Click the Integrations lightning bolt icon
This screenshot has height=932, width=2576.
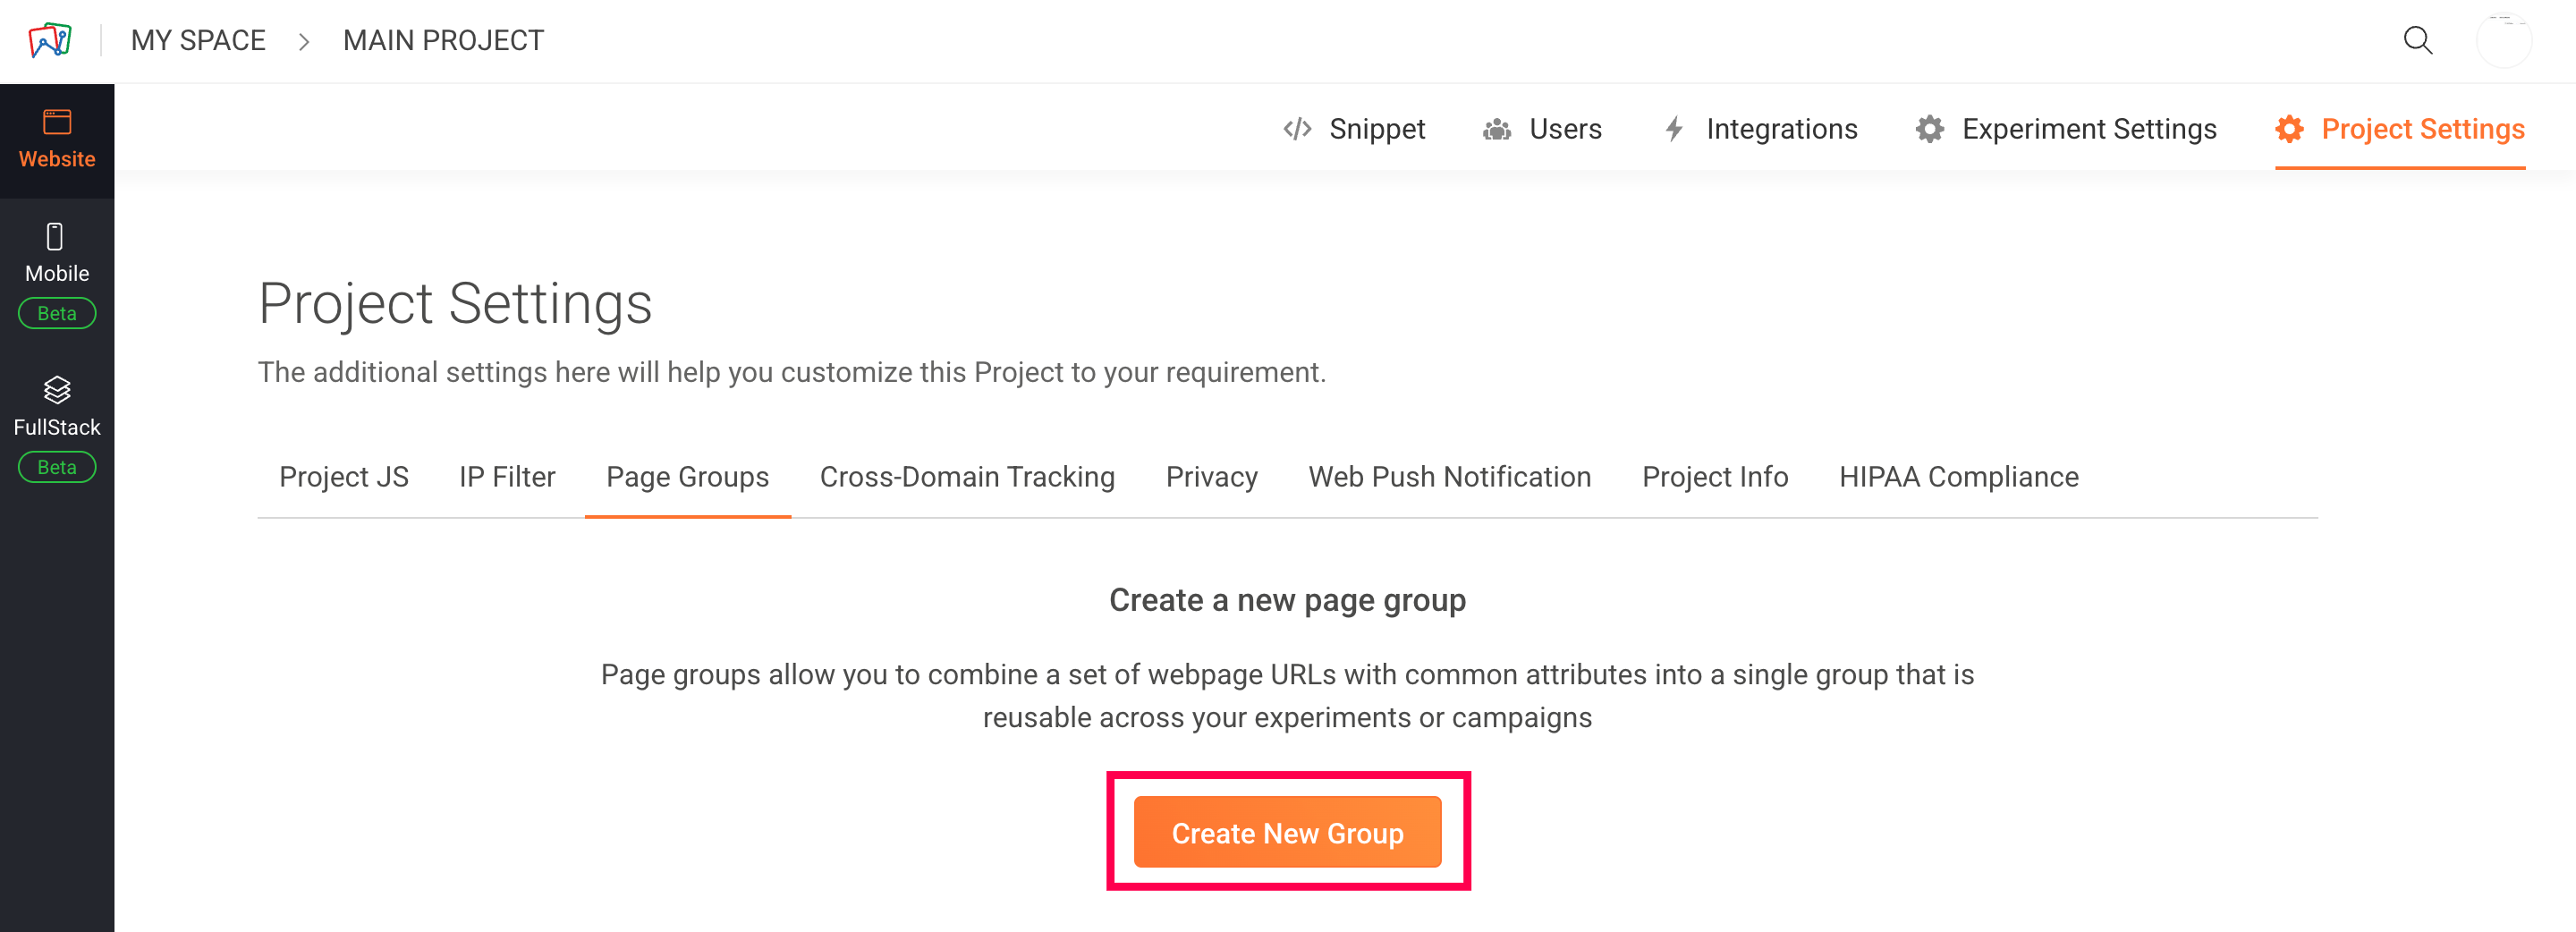point(1674,129)
